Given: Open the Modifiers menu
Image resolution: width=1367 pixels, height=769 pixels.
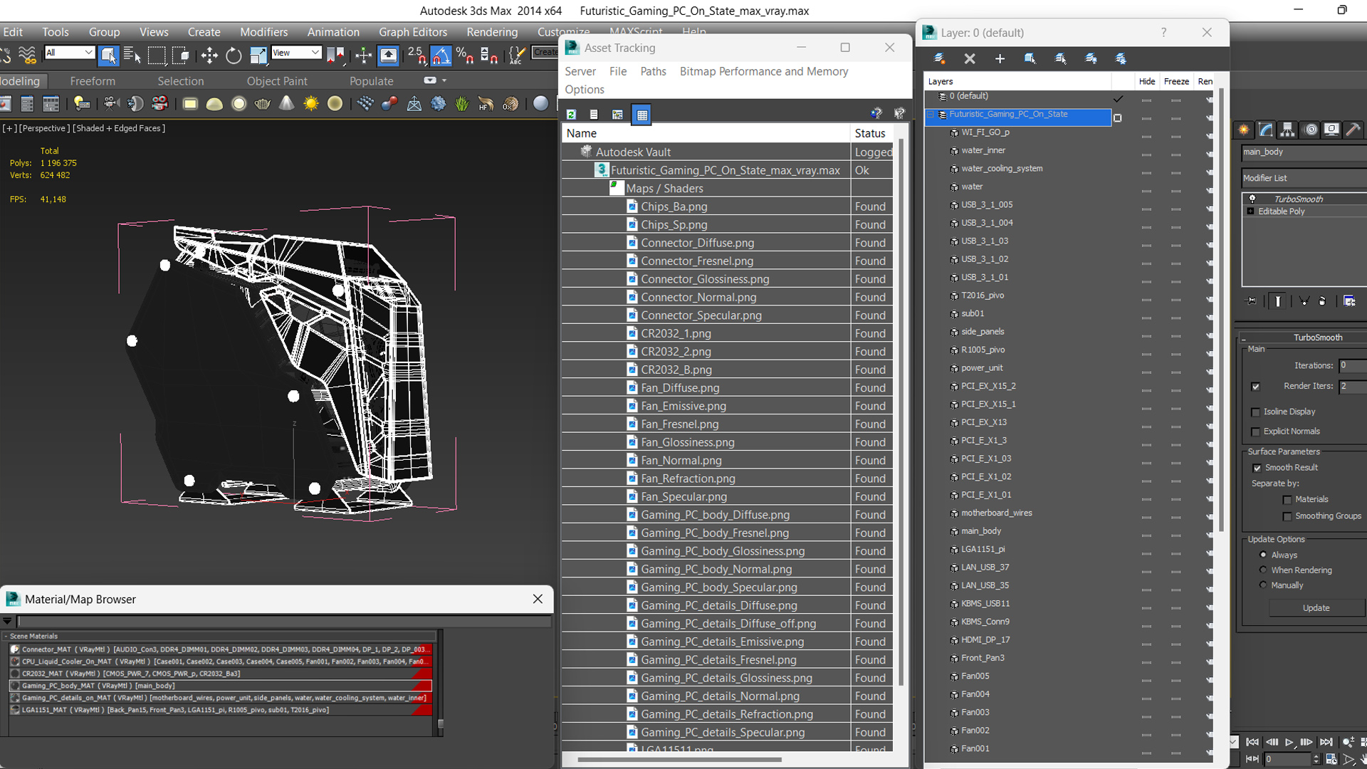Looking at the screenshot, I should point(263,32).
